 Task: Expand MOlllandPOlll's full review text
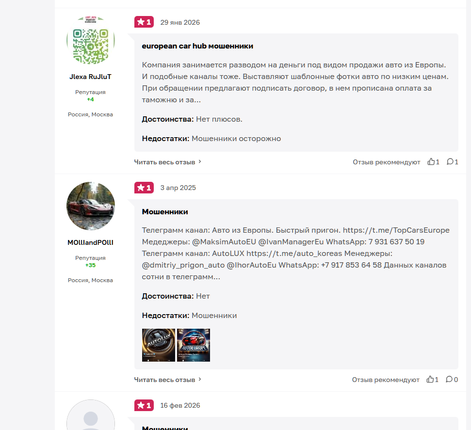[165, 380]
